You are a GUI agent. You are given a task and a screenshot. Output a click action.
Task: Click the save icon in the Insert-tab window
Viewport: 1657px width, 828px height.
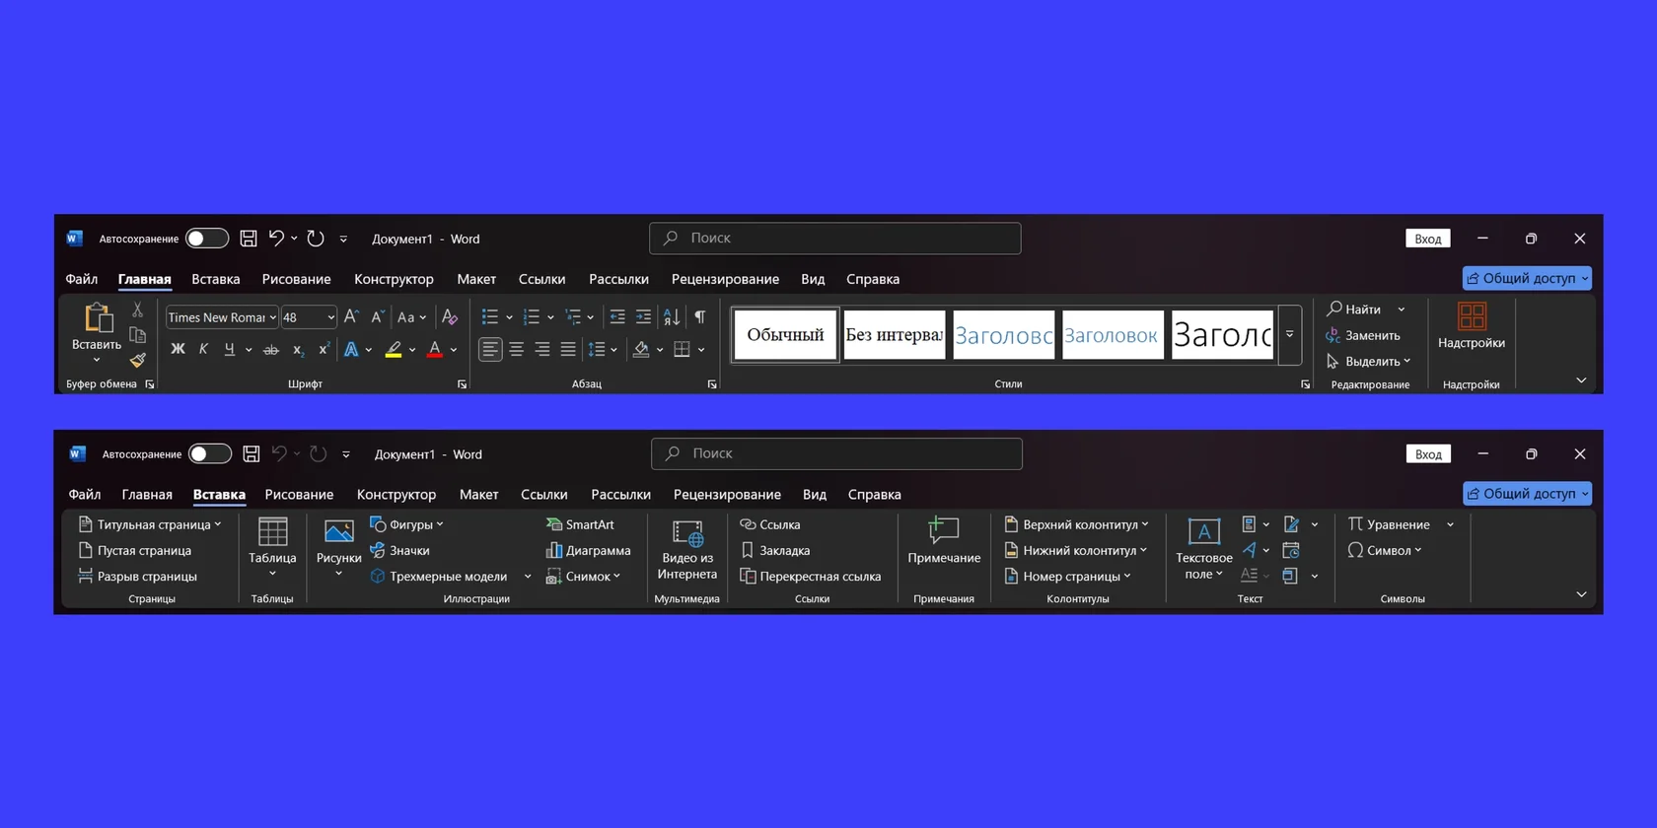pyautogui.click(x=252, y=453)
